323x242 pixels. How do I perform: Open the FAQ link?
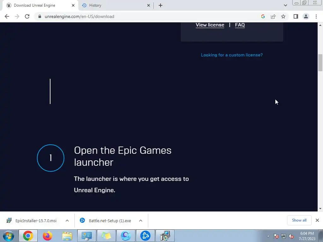click(x=240, y=25)
